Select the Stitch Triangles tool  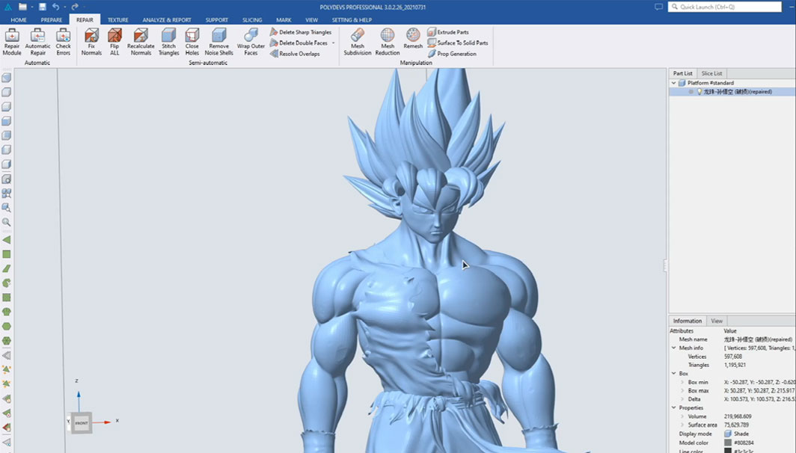click(168, 42)
